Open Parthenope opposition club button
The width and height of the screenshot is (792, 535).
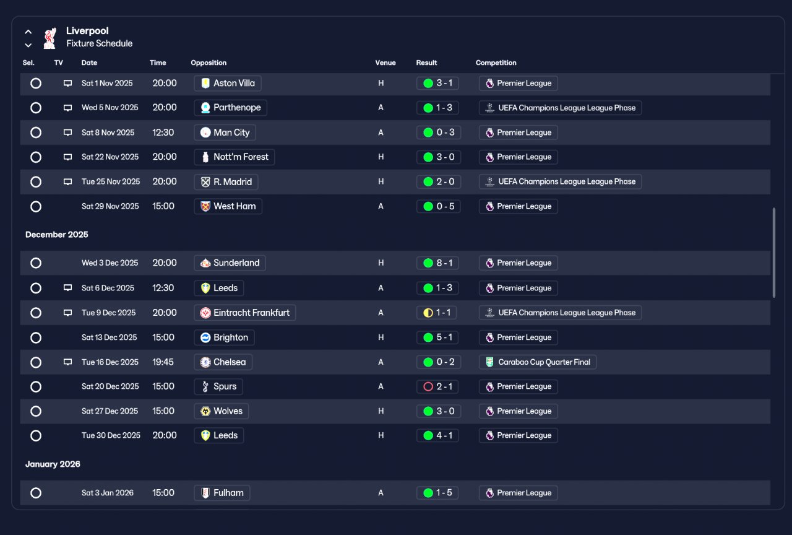pyautogui.click(x=230, y=108)
